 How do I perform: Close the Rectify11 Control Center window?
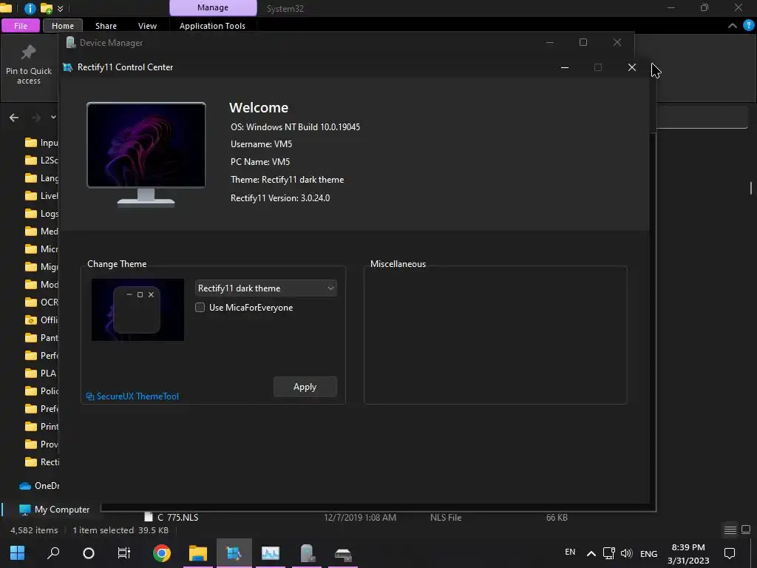tap(631, 67)
